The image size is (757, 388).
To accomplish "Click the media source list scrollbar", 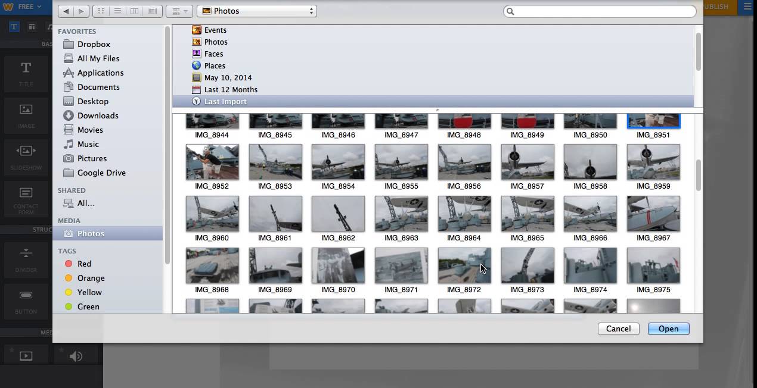I will point(699,52).
